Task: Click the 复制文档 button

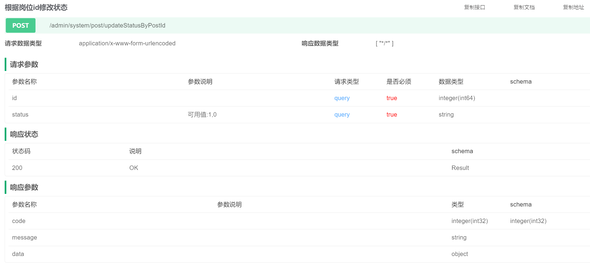Action: [524, 7]
